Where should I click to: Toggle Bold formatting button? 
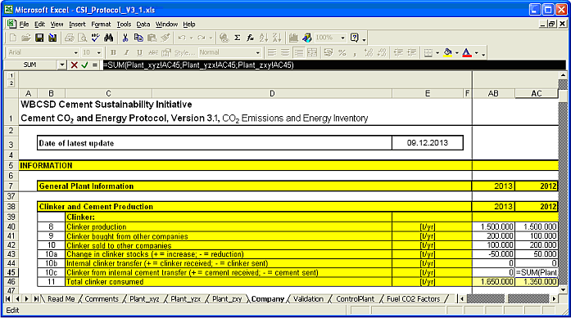(113, 52)
